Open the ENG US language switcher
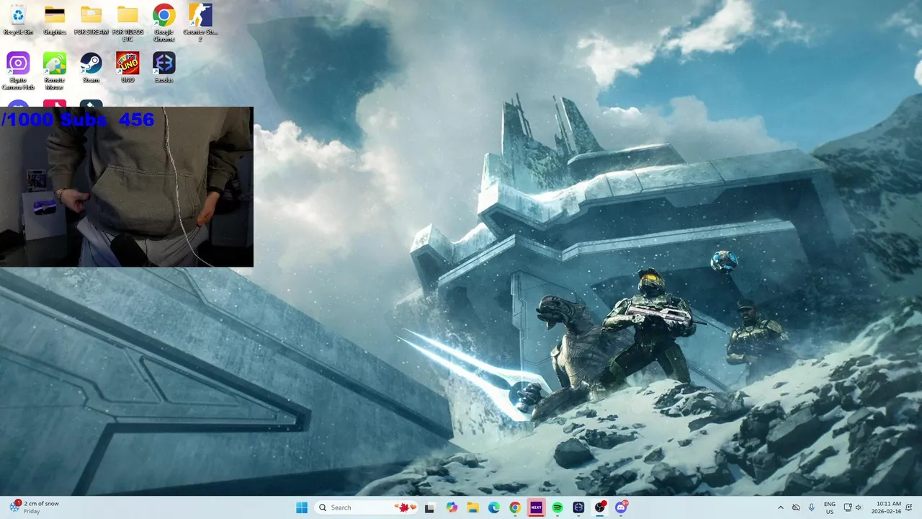 [x=830, y=507]
